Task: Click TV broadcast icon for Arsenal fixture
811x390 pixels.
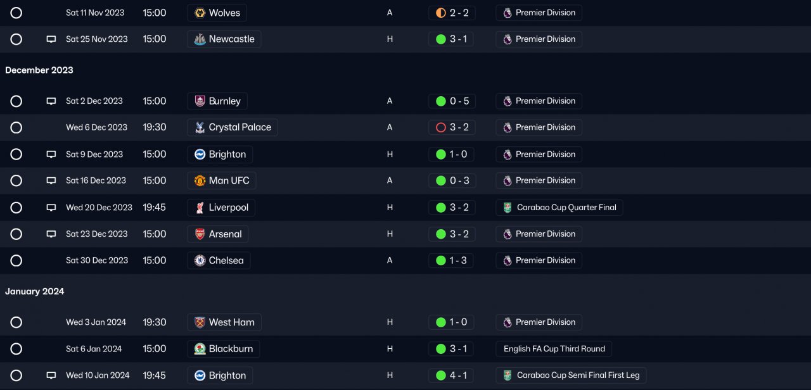Action: (x=51, y=234)
